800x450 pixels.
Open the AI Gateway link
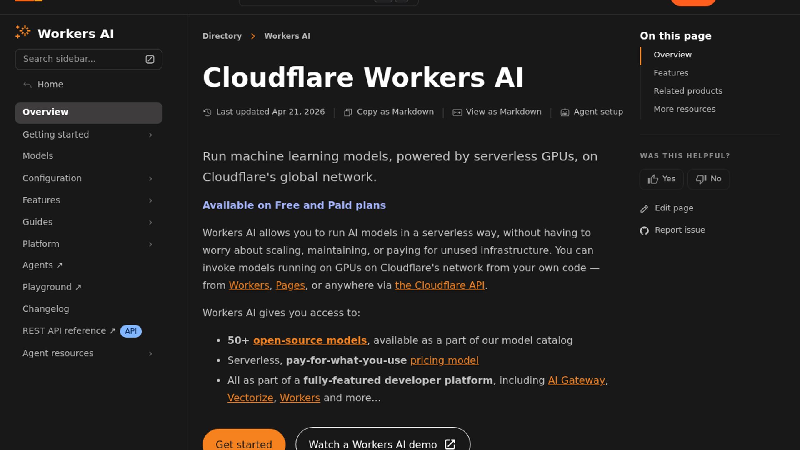click(576, 380)
